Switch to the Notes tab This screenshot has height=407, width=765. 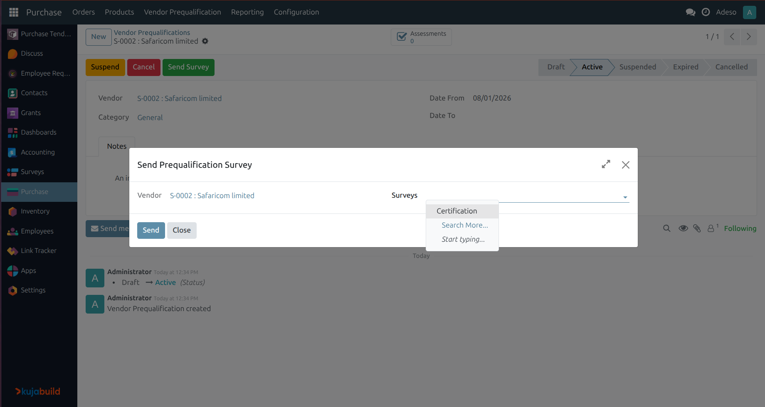tap(117, 146)
